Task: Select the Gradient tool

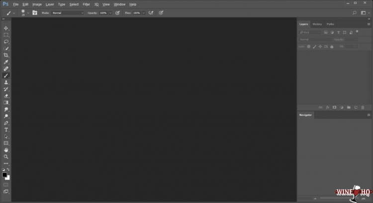Action: pyautogui.click(x=6, y=103)
